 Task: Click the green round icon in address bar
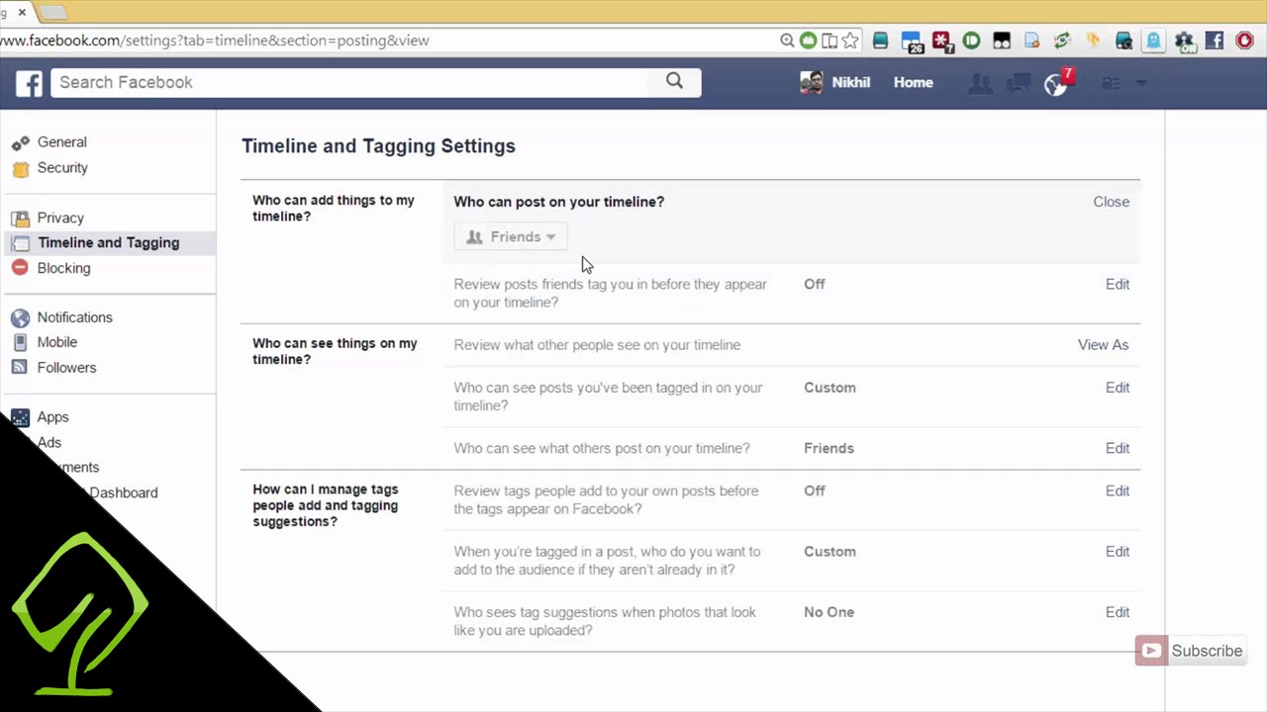pos(809,41)
